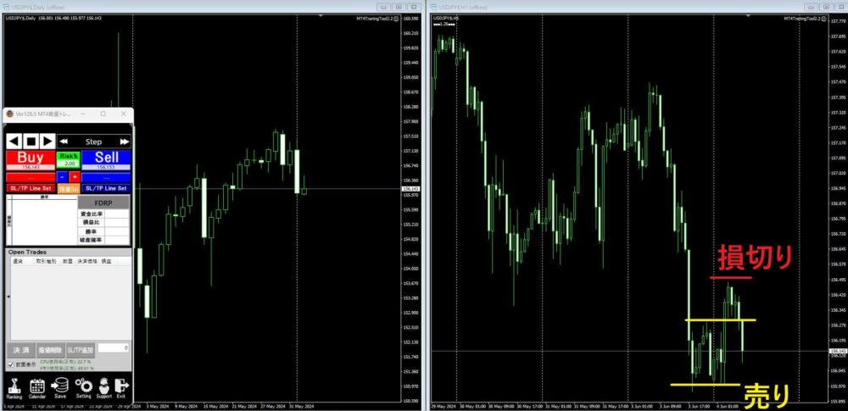Restore the USDJPY H1 chart window
The width and height of the screenshot is (848, 411).
click(x=825, y=7)
